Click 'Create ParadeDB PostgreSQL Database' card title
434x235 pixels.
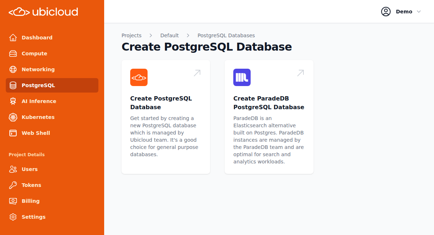pos(269,103)
